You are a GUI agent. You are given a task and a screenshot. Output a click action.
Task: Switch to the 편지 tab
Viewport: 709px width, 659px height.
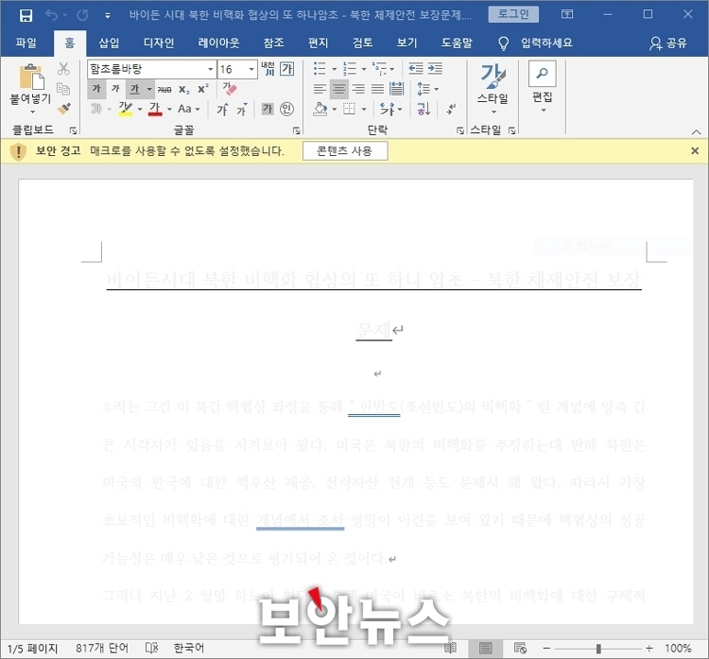318,43
